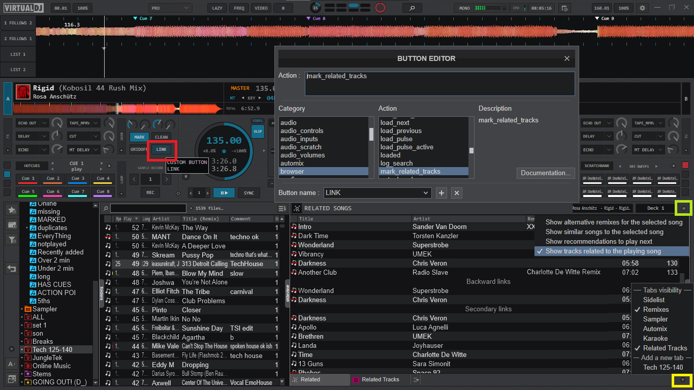Click the favorite folder star icon in the browser sidebar

point(11,209)
